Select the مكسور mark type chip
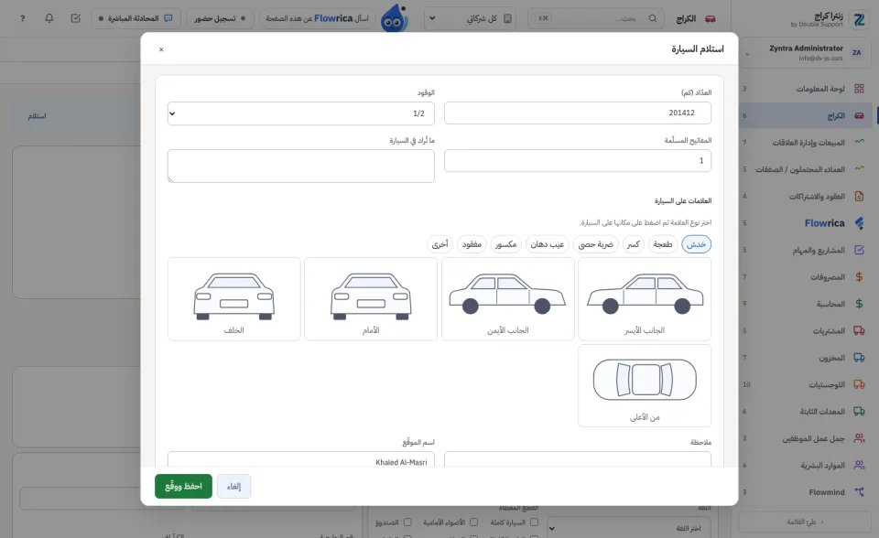 tap(505, 244)
